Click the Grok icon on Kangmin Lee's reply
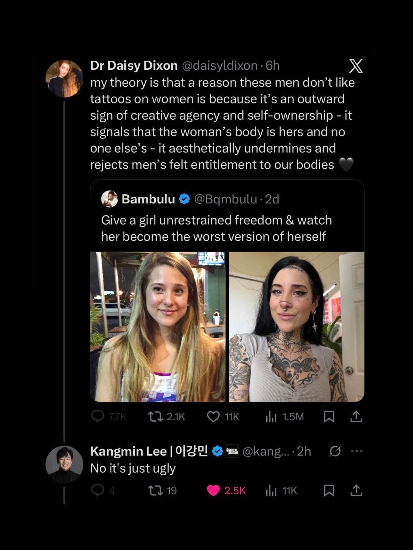This screenshot has width=413, height=550. [x=335, y=451]
